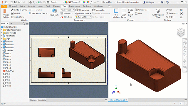
Task: Open the Help question mark icon
Action: tap(167, 2)
